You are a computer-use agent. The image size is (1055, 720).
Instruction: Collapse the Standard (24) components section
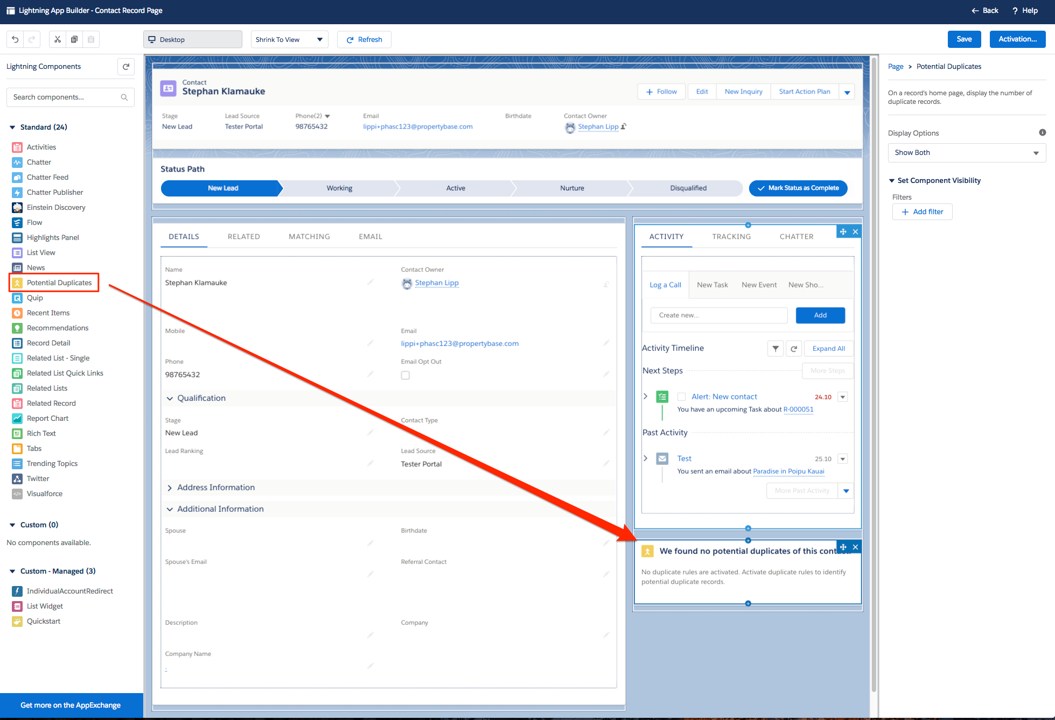point(12,127)
